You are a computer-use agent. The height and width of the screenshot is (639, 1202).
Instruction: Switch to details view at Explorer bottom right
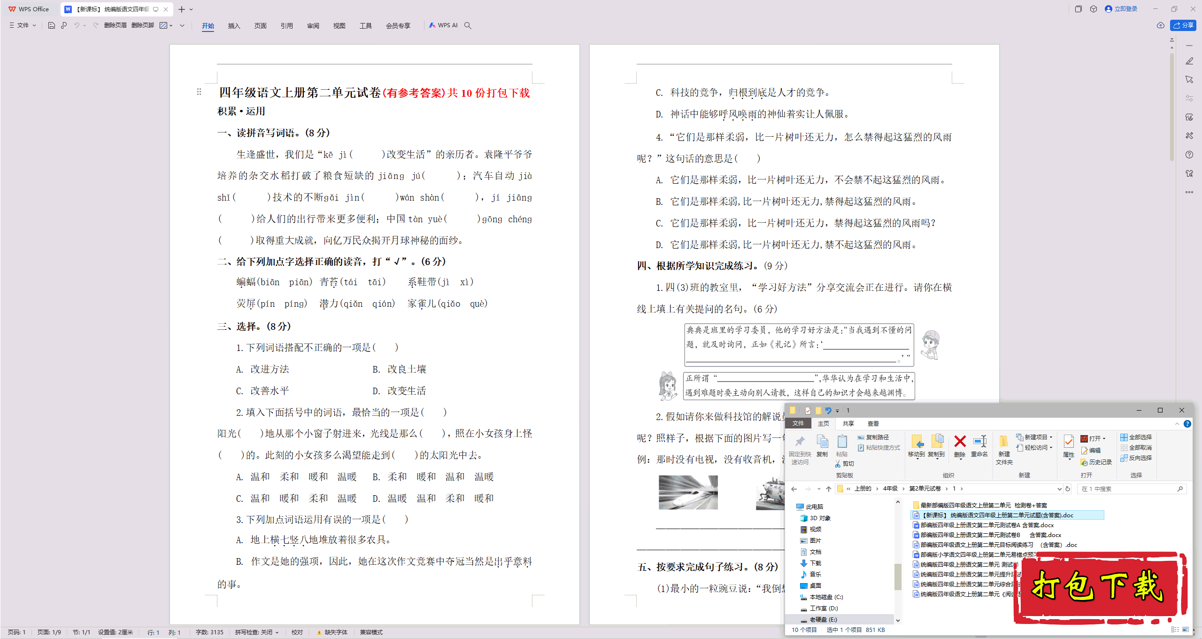coord(1175,630)
